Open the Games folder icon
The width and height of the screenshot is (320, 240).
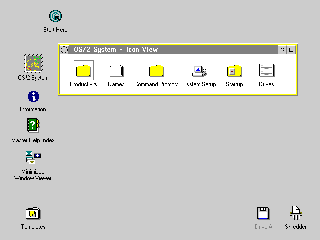pos(116,71)
